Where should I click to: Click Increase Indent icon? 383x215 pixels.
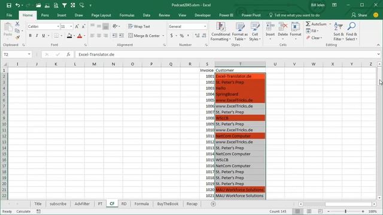pyautogui.click(x=121, y=36)
